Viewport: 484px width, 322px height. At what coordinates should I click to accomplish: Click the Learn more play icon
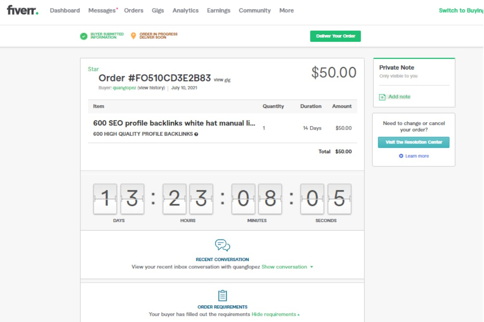pos(401,156)
